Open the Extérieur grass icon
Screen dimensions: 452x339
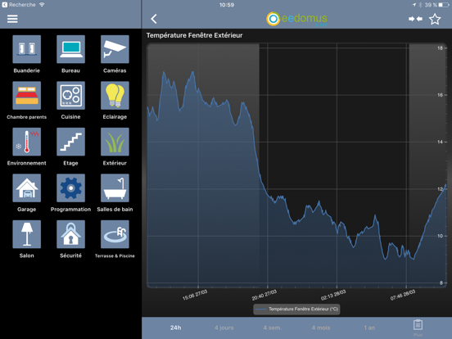(115, 142)
